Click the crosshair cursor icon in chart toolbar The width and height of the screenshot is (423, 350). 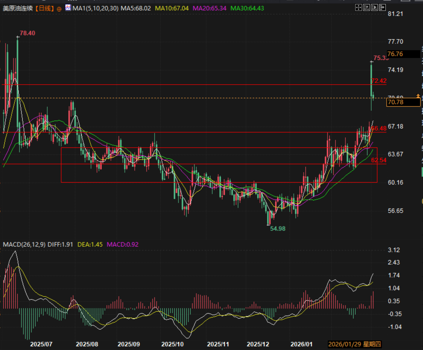358,8
